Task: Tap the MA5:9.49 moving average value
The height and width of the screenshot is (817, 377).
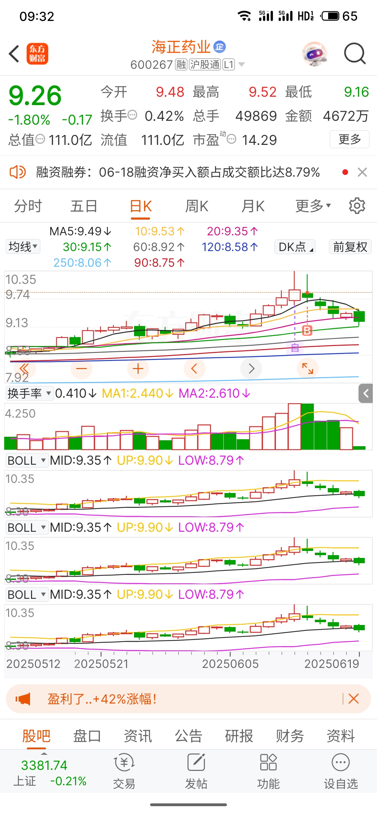Action: [x=80, y=231]
